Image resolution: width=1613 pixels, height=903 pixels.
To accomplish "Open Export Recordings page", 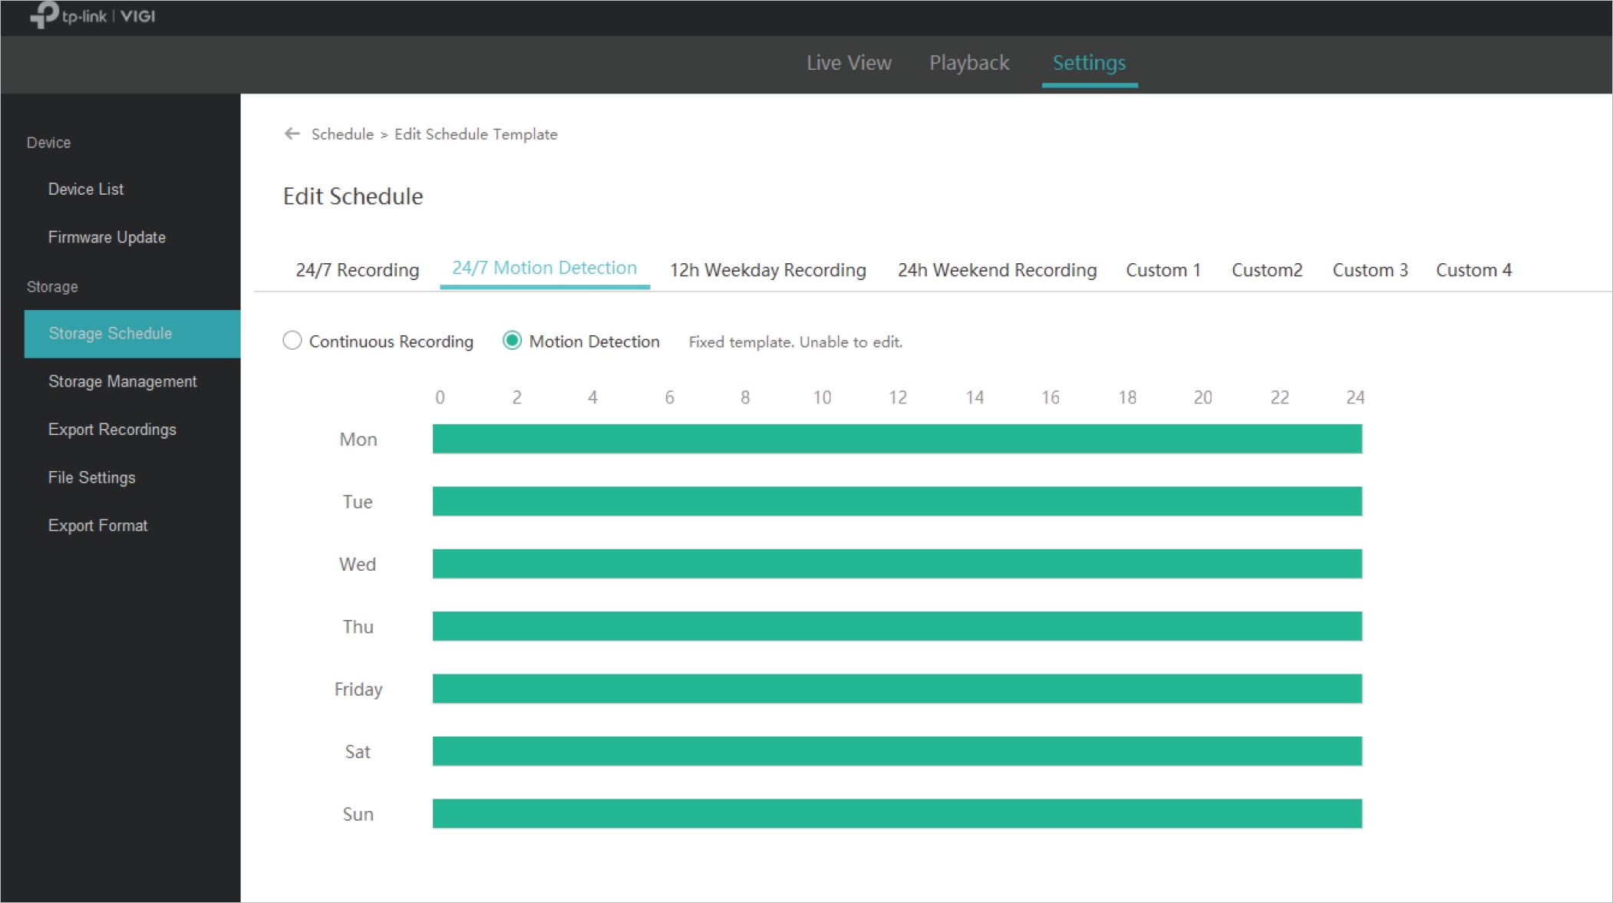I will [x=112, y=430].
